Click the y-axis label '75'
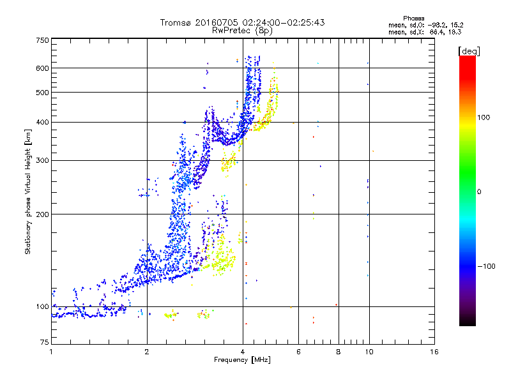The height and width of the screenshot is (383, 511). (x=45, y=342)
